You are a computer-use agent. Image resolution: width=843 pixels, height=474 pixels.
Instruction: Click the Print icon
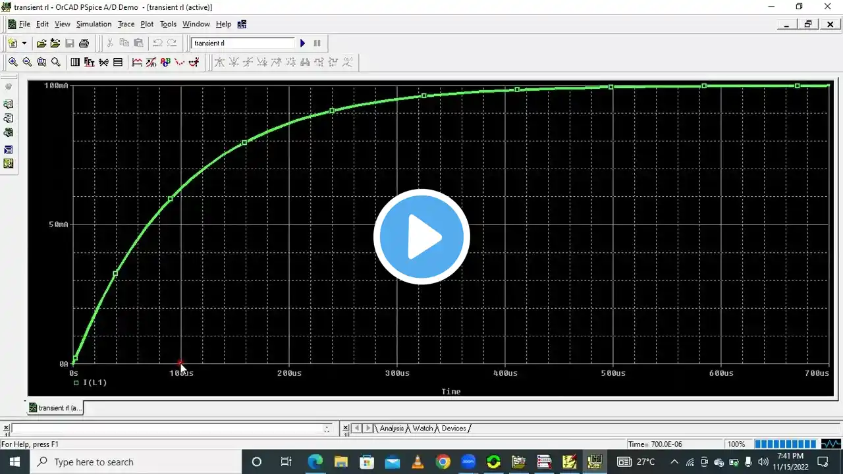(84, 43)
